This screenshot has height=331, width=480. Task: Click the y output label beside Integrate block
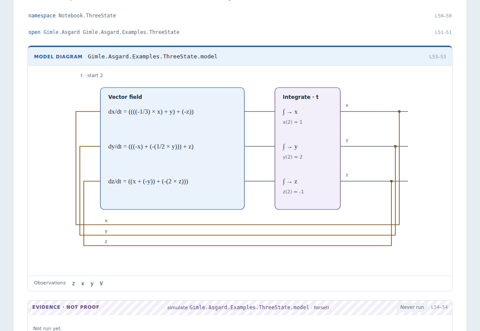point(347,140)
